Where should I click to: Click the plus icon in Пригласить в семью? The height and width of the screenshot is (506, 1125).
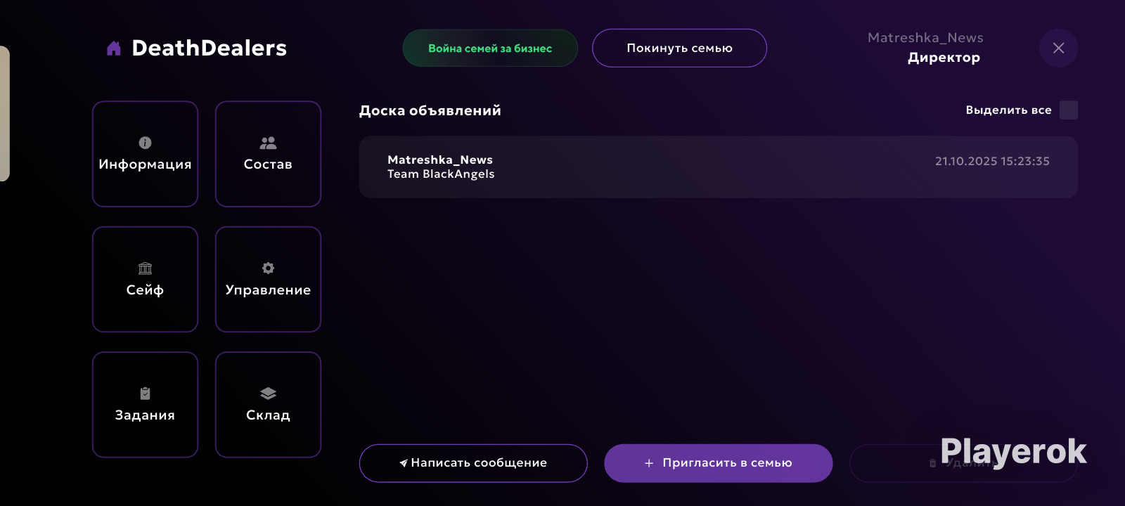[649, 463]
